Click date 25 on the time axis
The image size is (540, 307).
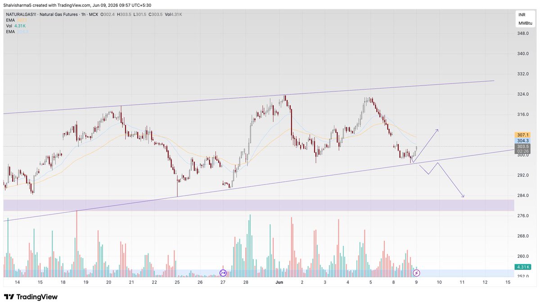(x=177, y=282)
